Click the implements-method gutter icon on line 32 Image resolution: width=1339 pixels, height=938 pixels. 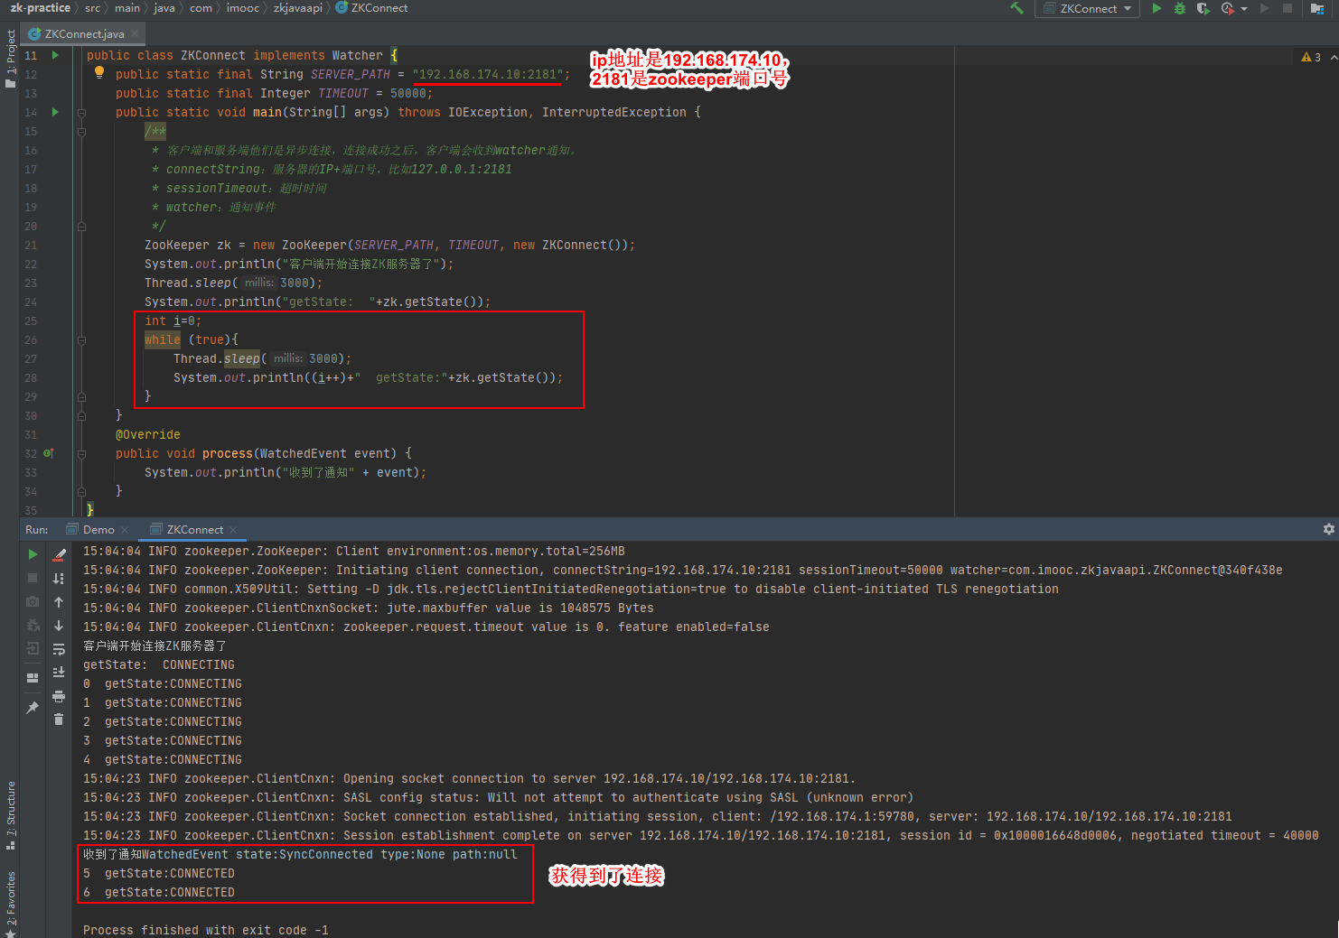point(49,453)
